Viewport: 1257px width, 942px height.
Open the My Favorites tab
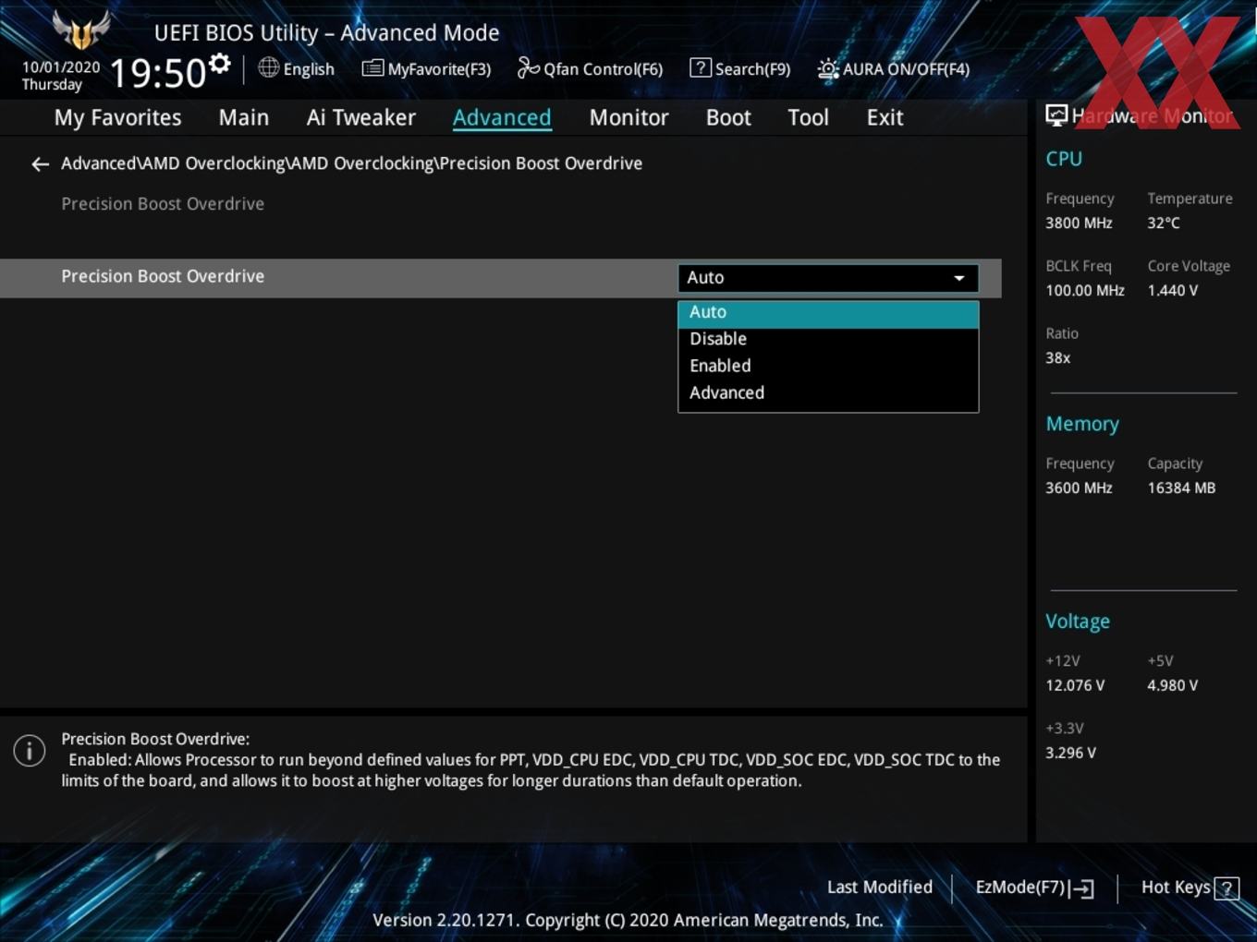(x=117, y=117)
